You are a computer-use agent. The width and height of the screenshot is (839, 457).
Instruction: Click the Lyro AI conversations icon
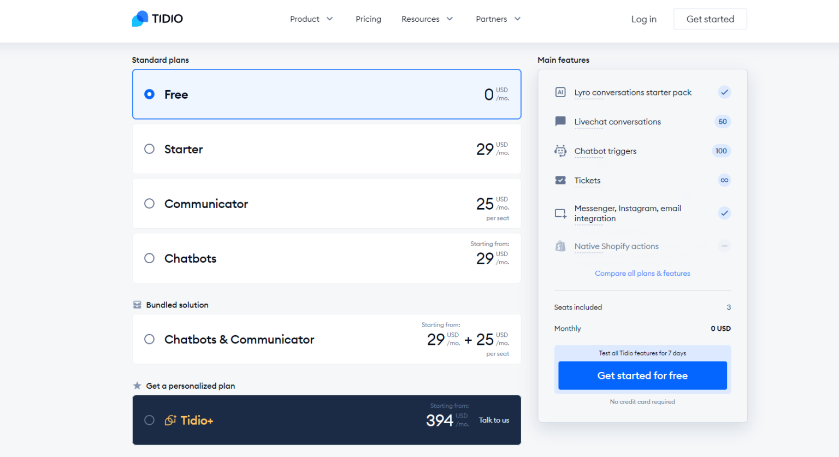(560, 92)
